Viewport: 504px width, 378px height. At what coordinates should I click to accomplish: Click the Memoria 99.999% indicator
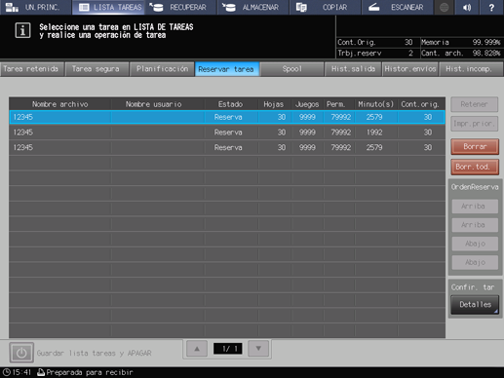click(461, 43)
